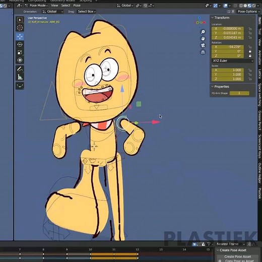The width and height of the screenshot is (262, 262).
Task: Select solid viewport shading
Action: click(x=245, y=6)
